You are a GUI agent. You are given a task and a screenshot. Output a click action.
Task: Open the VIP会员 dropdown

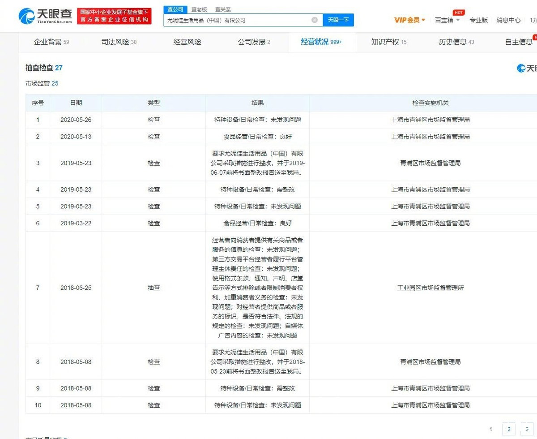(x=409, y=20)
